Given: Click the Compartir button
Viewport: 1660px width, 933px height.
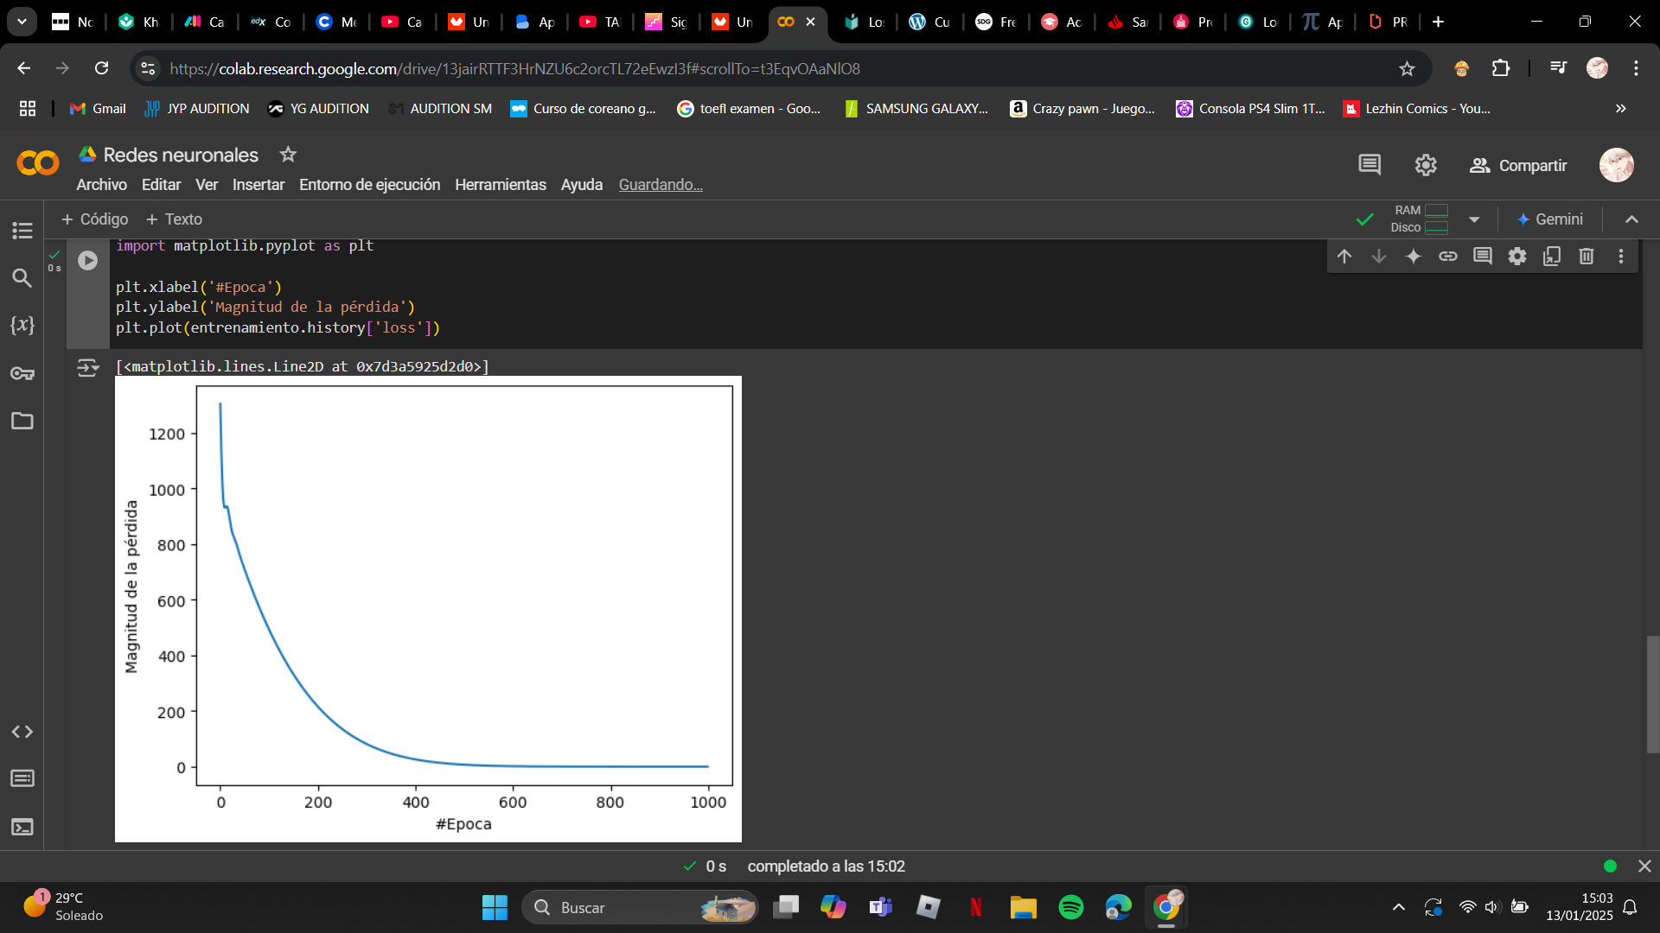Looking at the screenshot, I should [1518, 165].
